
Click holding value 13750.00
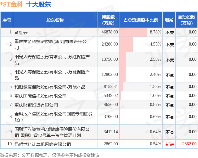(110, 59)
